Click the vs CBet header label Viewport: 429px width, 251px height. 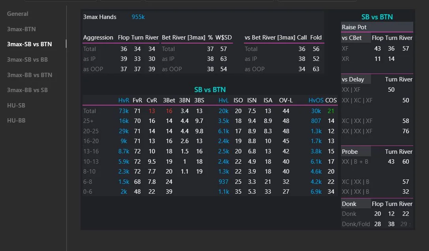[352, 38]
